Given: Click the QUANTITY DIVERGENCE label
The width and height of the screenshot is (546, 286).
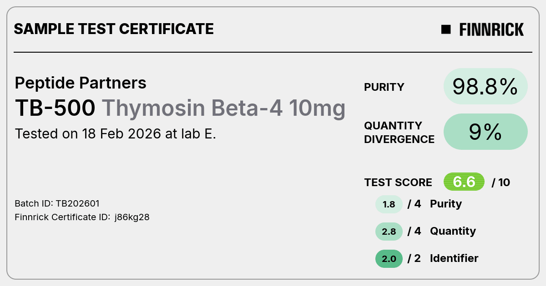Looking at the screenshot, I should [399, 132].
